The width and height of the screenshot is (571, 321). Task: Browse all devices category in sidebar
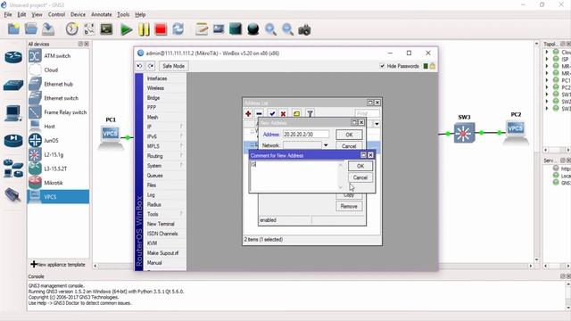pos(13,169)
